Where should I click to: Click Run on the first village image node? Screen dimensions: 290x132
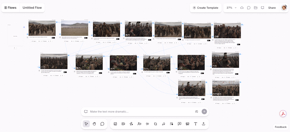point(53,38)
